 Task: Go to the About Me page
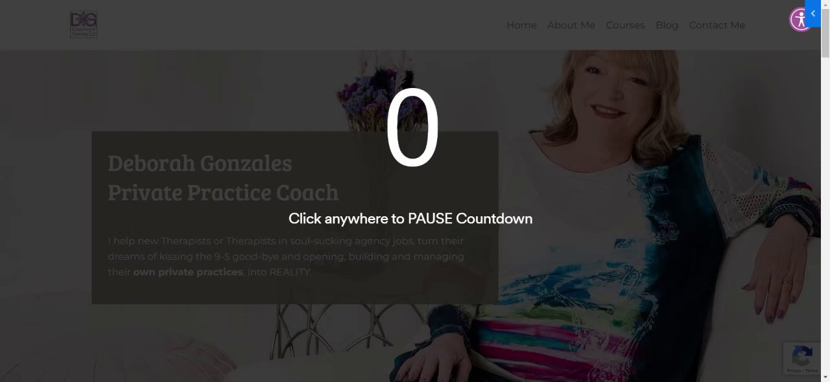(x=571, y=25)
